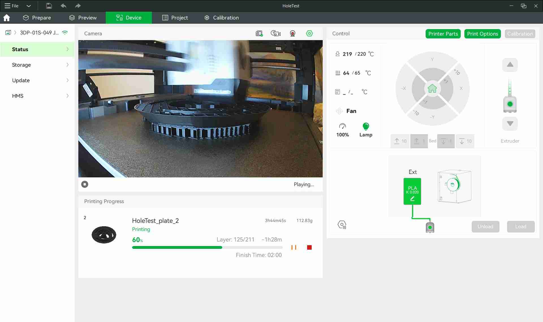Open the camera settings hexagon icon

pyautogui.click(x=309, y=34)
